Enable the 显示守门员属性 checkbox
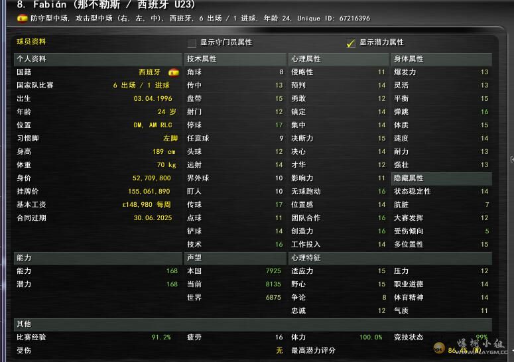Screen dimensions: 514x362 [192, 43]
